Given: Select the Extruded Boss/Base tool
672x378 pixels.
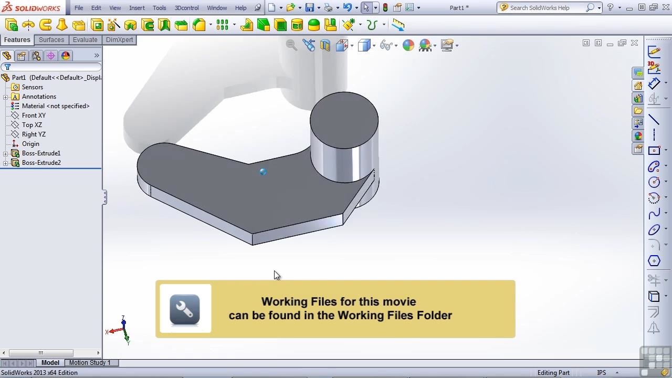Looking at the screenshot, I should tap(11, 25).
